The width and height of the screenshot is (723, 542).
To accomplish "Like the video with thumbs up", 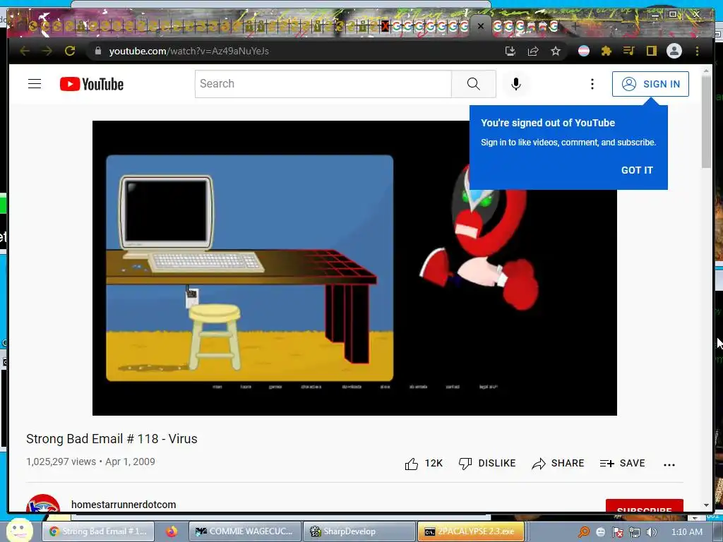I will point(424,464).
